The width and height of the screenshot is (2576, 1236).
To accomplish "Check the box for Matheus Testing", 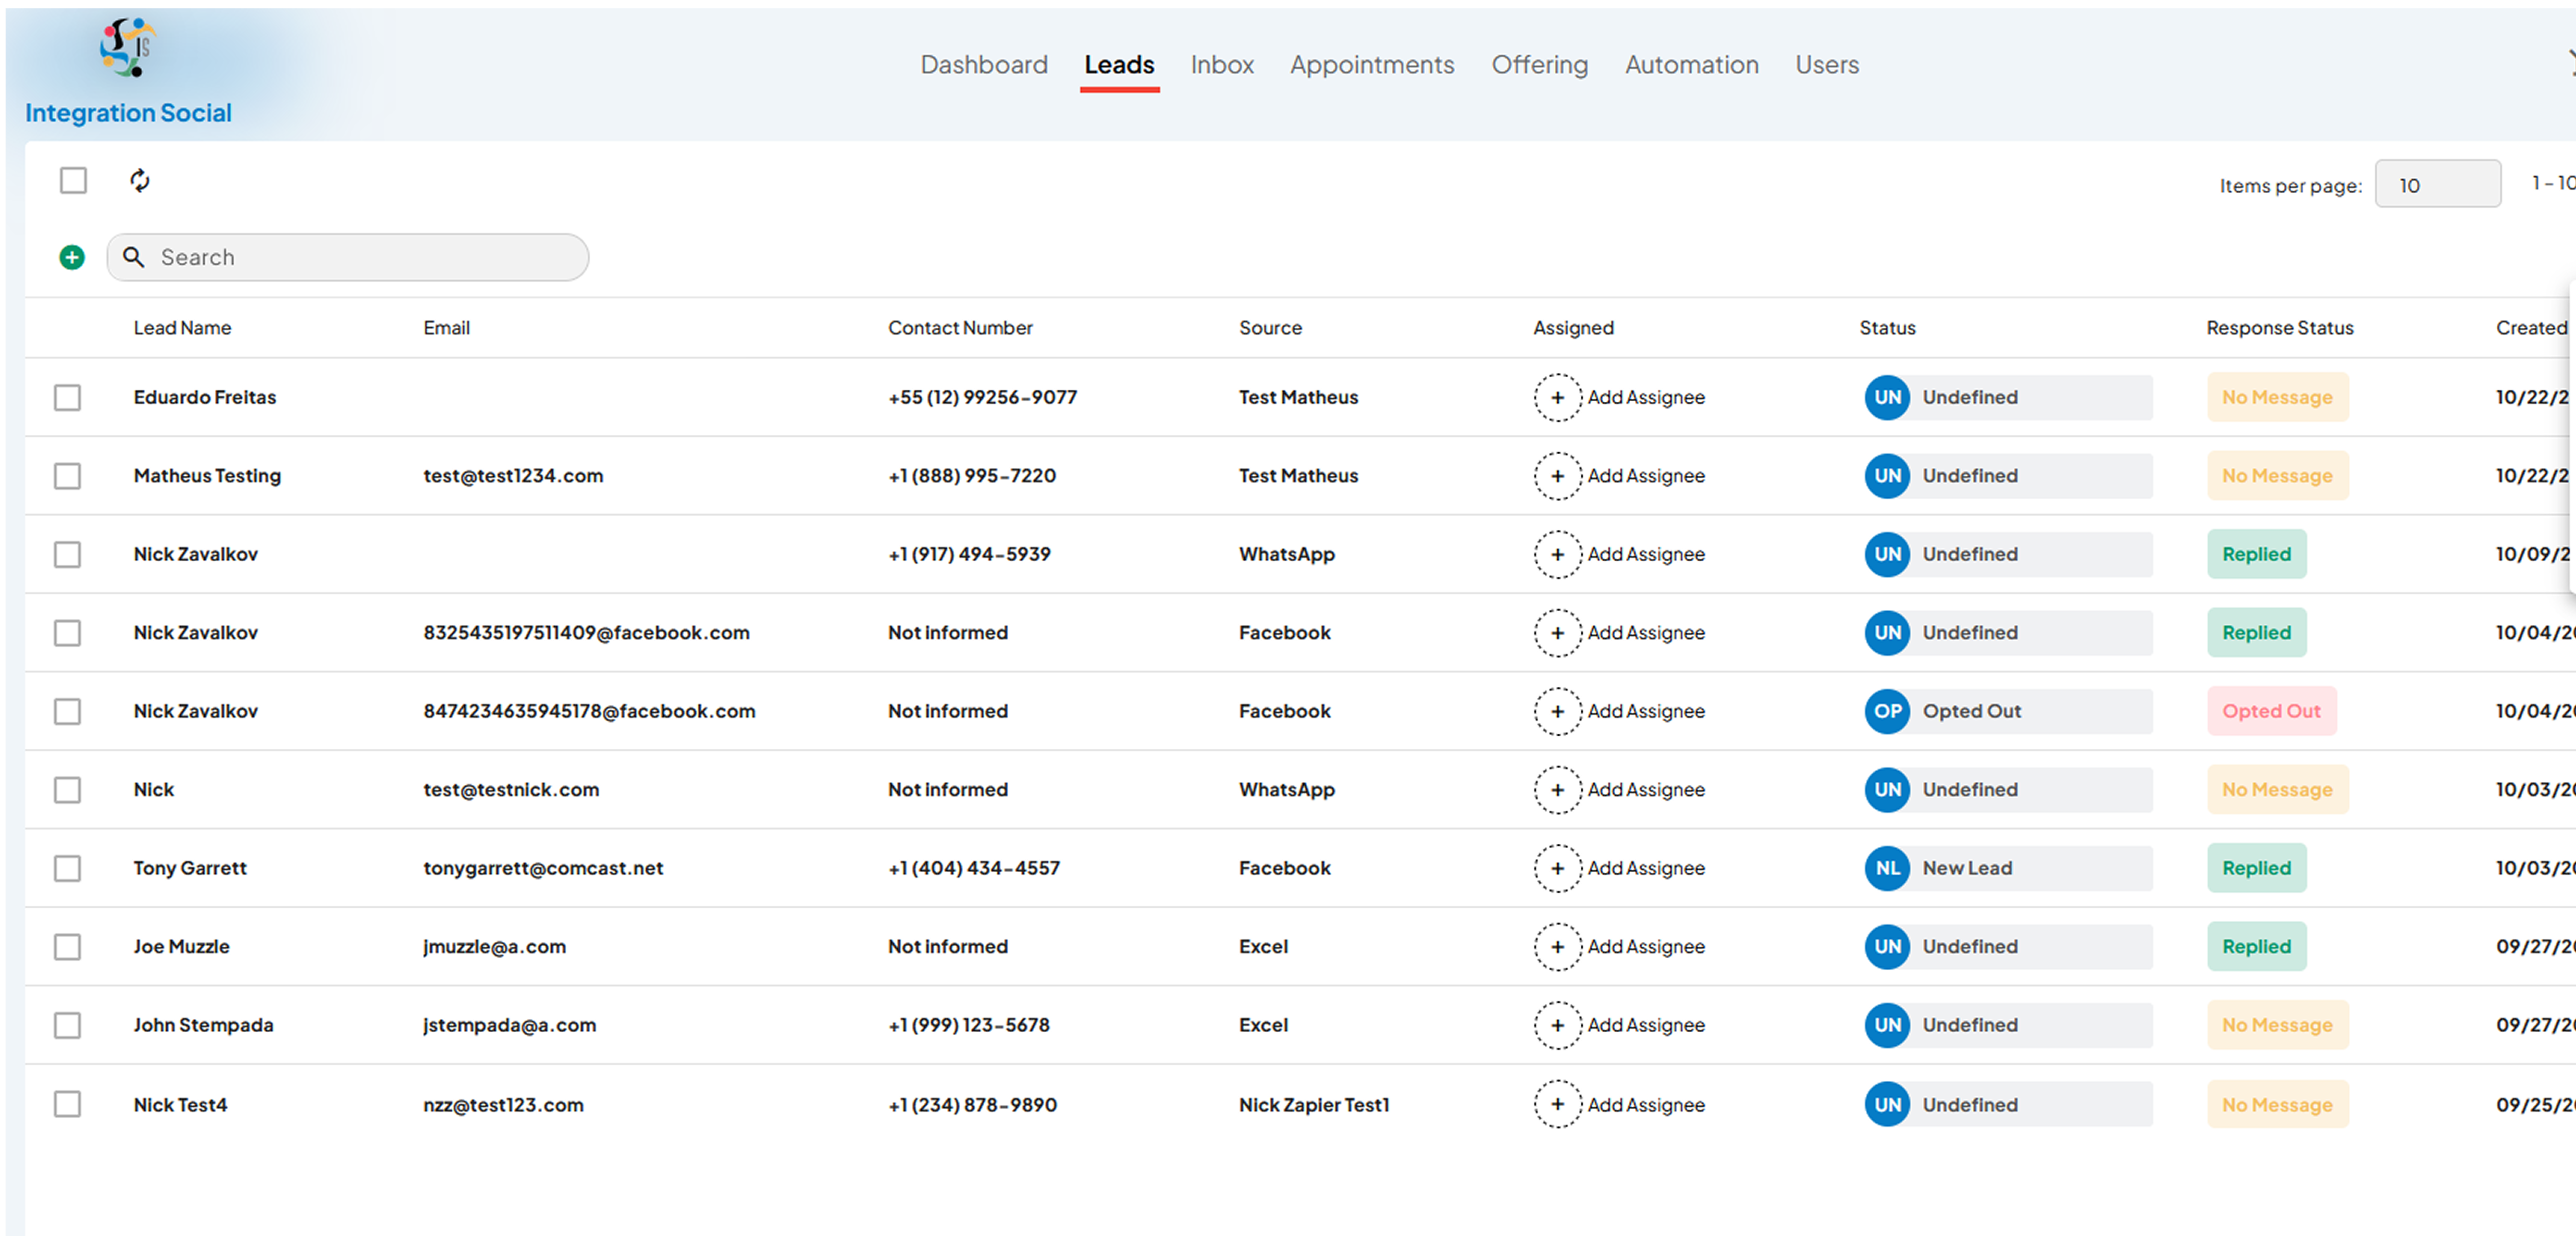I will tap(67, 476).
